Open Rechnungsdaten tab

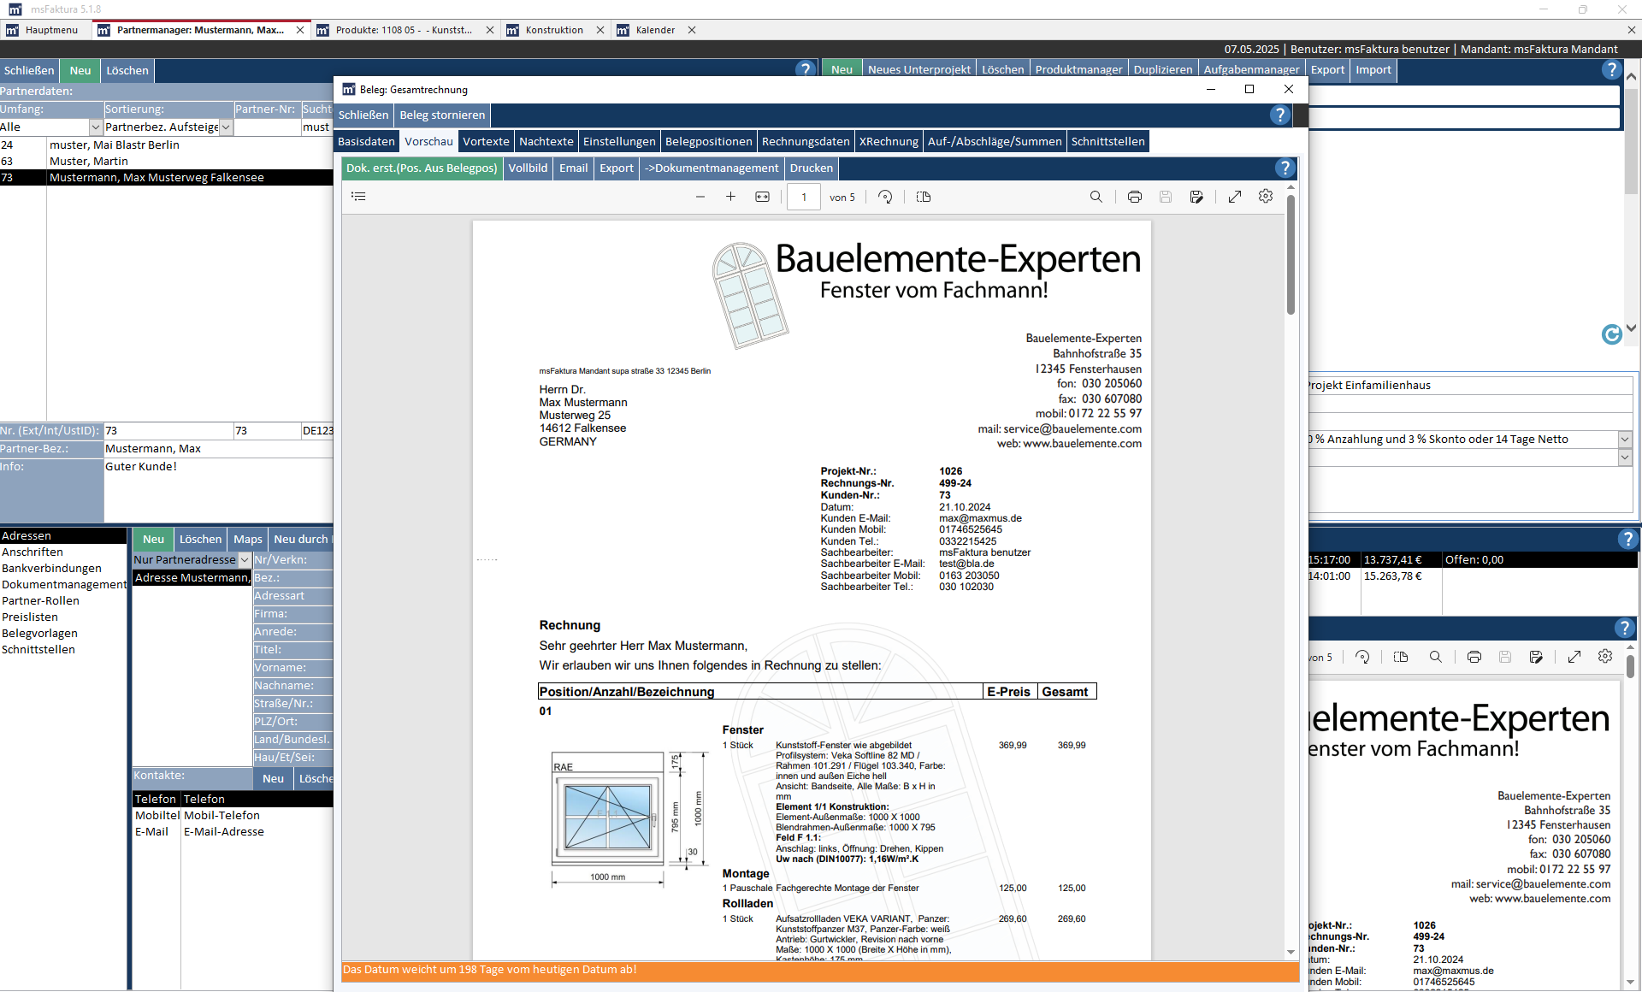pos(806,141)
